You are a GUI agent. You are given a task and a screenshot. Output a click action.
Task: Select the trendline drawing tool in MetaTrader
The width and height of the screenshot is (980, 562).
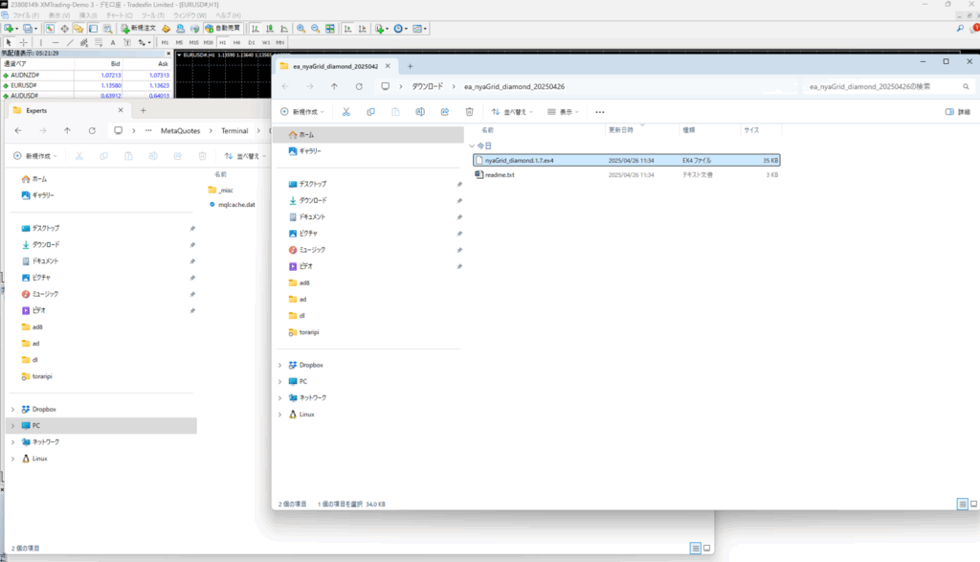tap(70, 42)
